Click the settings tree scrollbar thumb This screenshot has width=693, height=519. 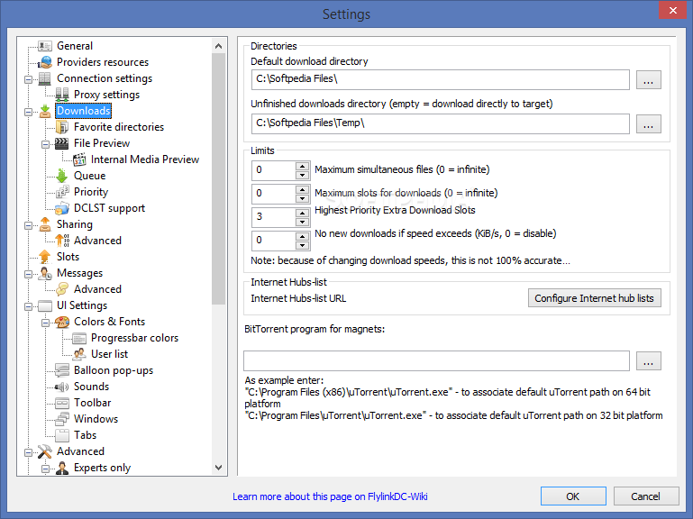pyautogui.click(x=218, y=178)
